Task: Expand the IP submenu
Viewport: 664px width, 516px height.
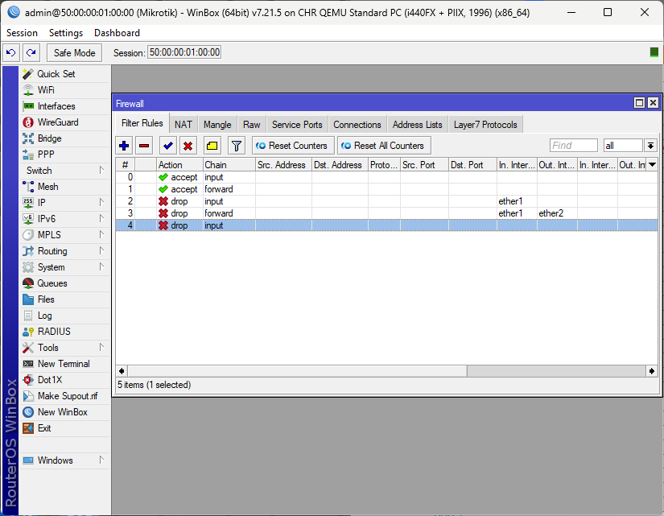Action: pyautogui.click(x=65, y=203)
